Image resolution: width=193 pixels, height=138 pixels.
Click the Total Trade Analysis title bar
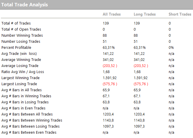pyautogui.click(x=25, y=5)
